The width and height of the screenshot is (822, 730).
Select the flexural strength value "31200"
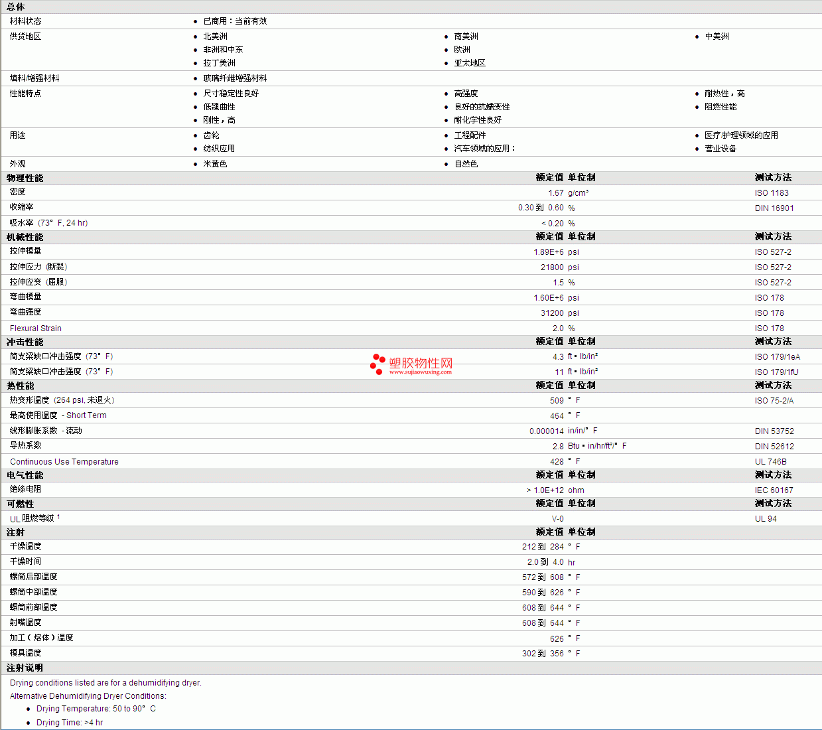point(552,313)
